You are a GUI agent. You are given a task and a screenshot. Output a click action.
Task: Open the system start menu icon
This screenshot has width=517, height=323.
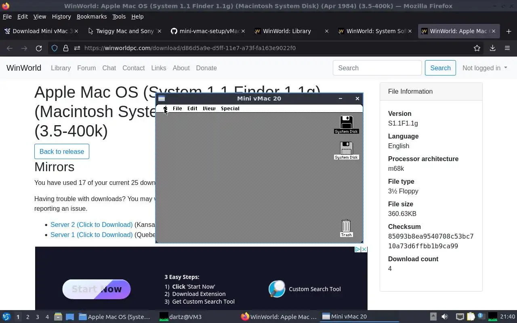(x=6, y=317)
